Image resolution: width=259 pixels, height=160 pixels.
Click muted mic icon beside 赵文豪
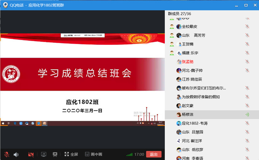[247, 105]
